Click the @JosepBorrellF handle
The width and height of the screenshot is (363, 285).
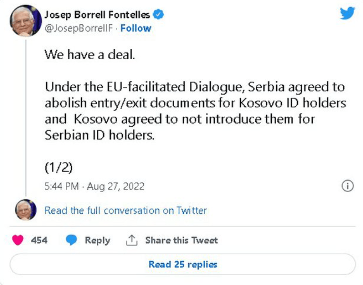[79, 28]
